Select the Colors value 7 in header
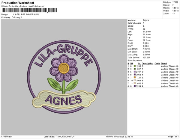 tap(173, 5)
